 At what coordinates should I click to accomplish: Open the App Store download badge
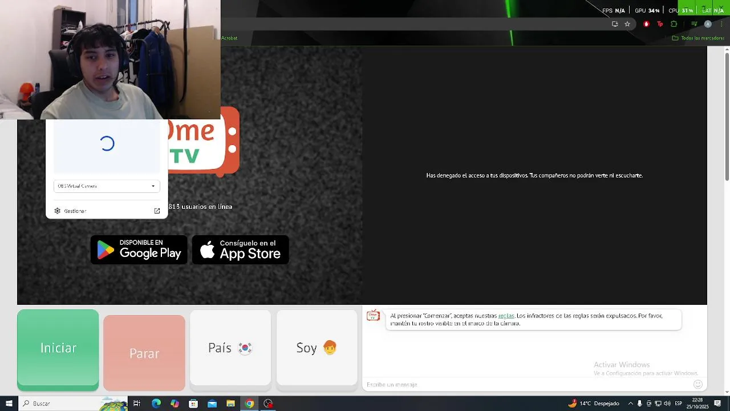pyautogui.click(x=240, y=250)
